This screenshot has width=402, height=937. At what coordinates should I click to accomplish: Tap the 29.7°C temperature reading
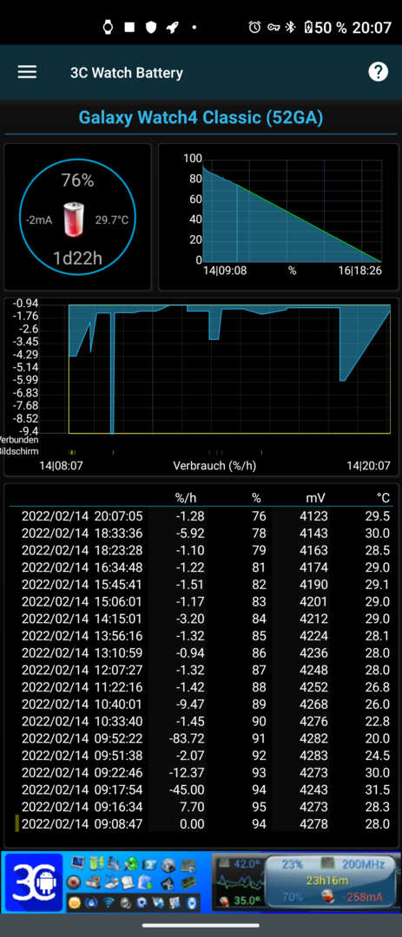(x=112, y=220)
